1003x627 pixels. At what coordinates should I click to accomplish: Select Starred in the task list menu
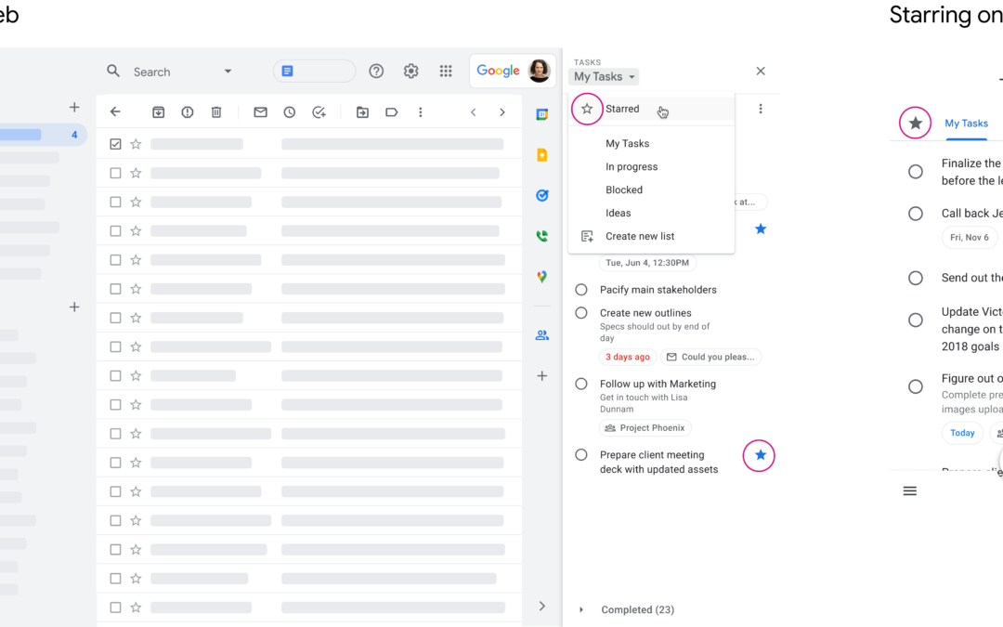point(651,109)
